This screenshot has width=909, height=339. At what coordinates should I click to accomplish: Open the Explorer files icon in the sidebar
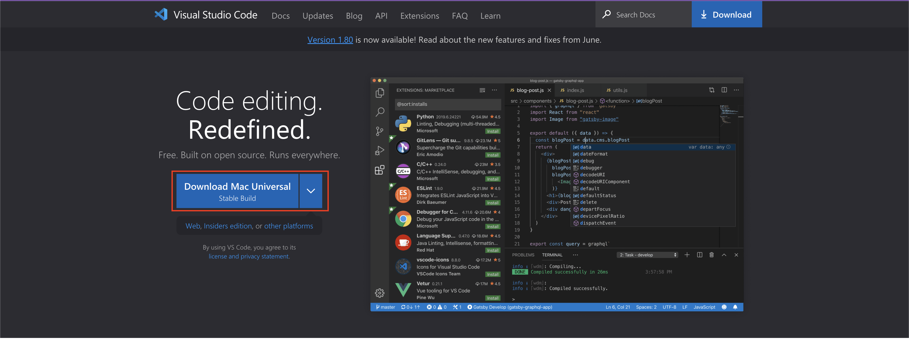pos(380,93)
